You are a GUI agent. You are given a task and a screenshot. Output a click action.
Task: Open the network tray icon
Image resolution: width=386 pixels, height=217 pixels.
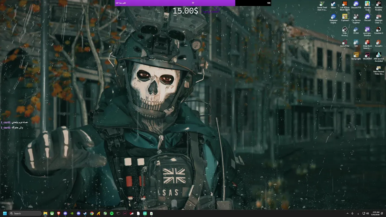(x=363, y=213)
